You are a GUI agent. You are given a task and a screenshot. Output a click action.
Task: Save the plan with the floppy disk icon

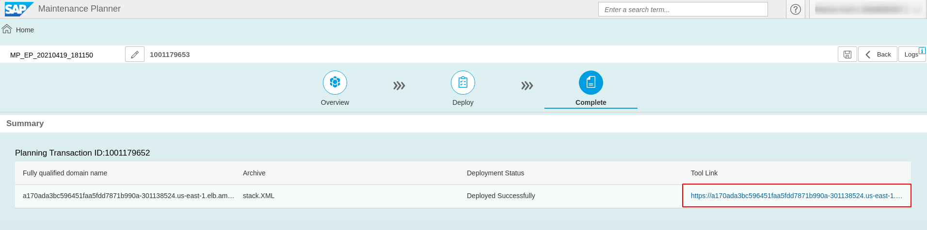847,54
